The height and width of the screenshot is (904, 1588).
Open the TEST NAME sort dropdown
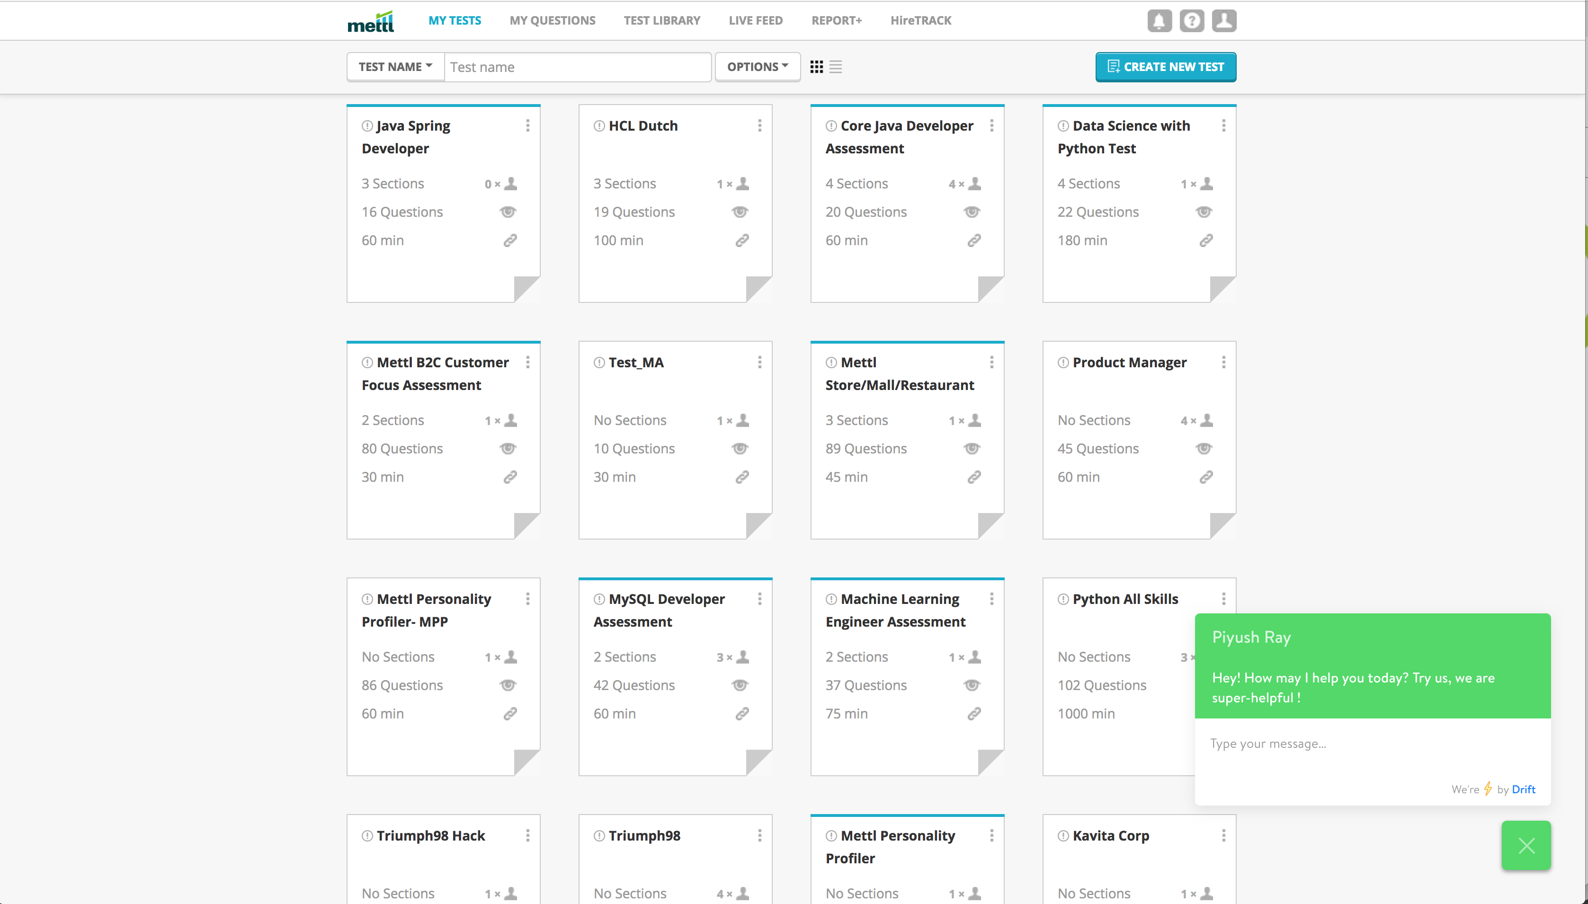[x=394, y=66]
